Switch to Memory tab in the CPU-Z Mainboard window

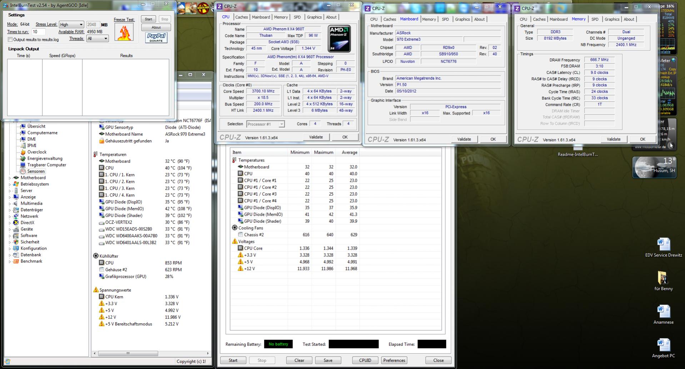[x=429, y=19]
